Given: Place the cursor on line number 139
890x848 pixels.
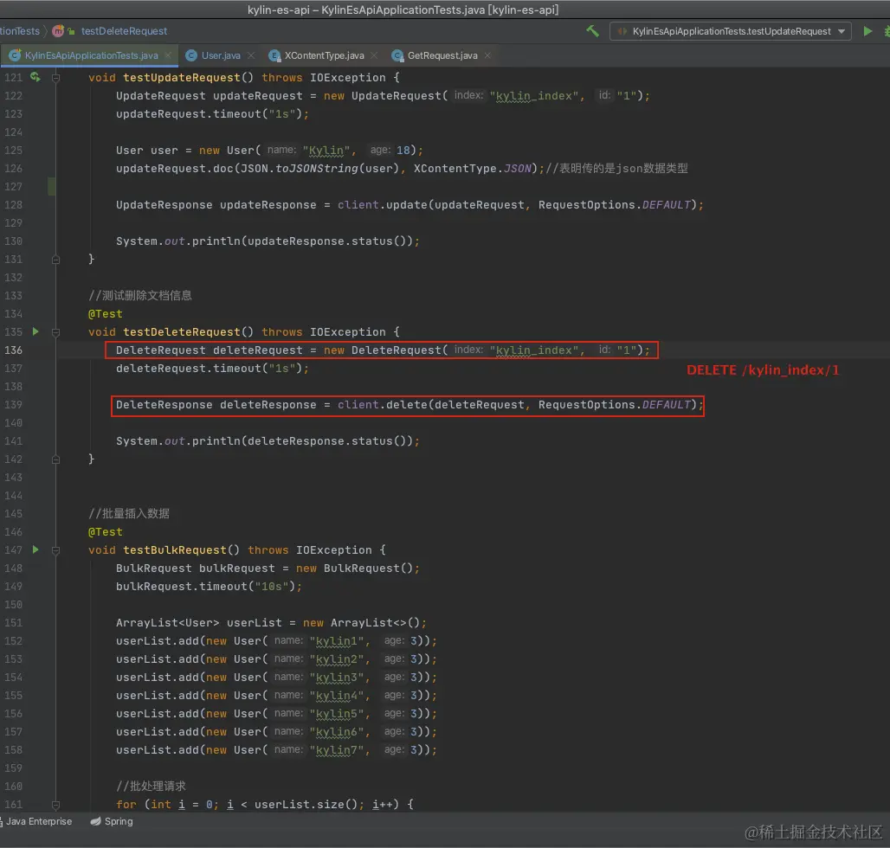Looking at the screenshot, I should [13, 405].
